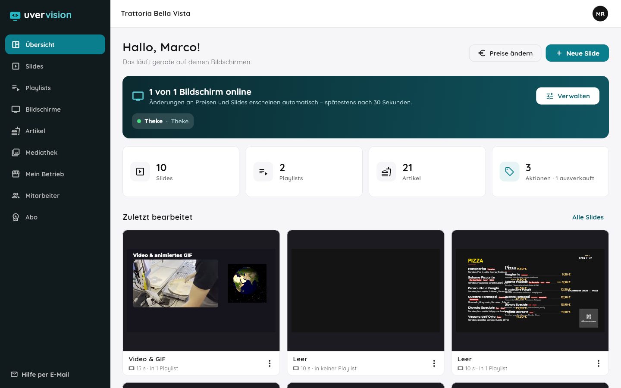Click the Abo badge icon
This screenshot has height=388, width=621.
16,217
